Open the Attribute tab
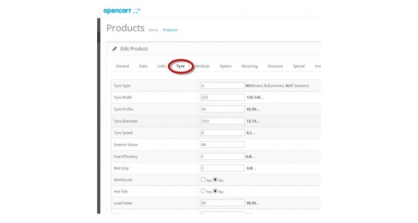 (202, 66)
